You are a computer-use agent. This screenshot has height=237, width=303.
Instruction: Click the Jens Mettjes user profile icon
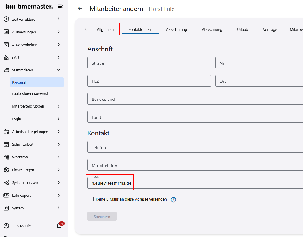point(6,226)
